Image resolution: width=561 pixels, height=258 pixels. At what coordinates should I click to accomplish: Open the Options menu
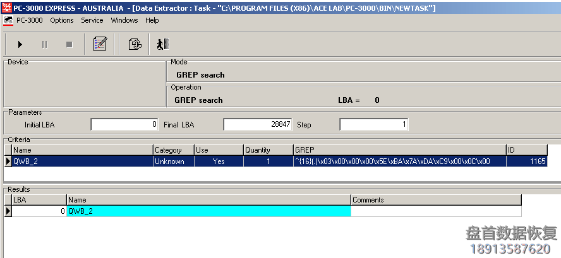point(62,20)
